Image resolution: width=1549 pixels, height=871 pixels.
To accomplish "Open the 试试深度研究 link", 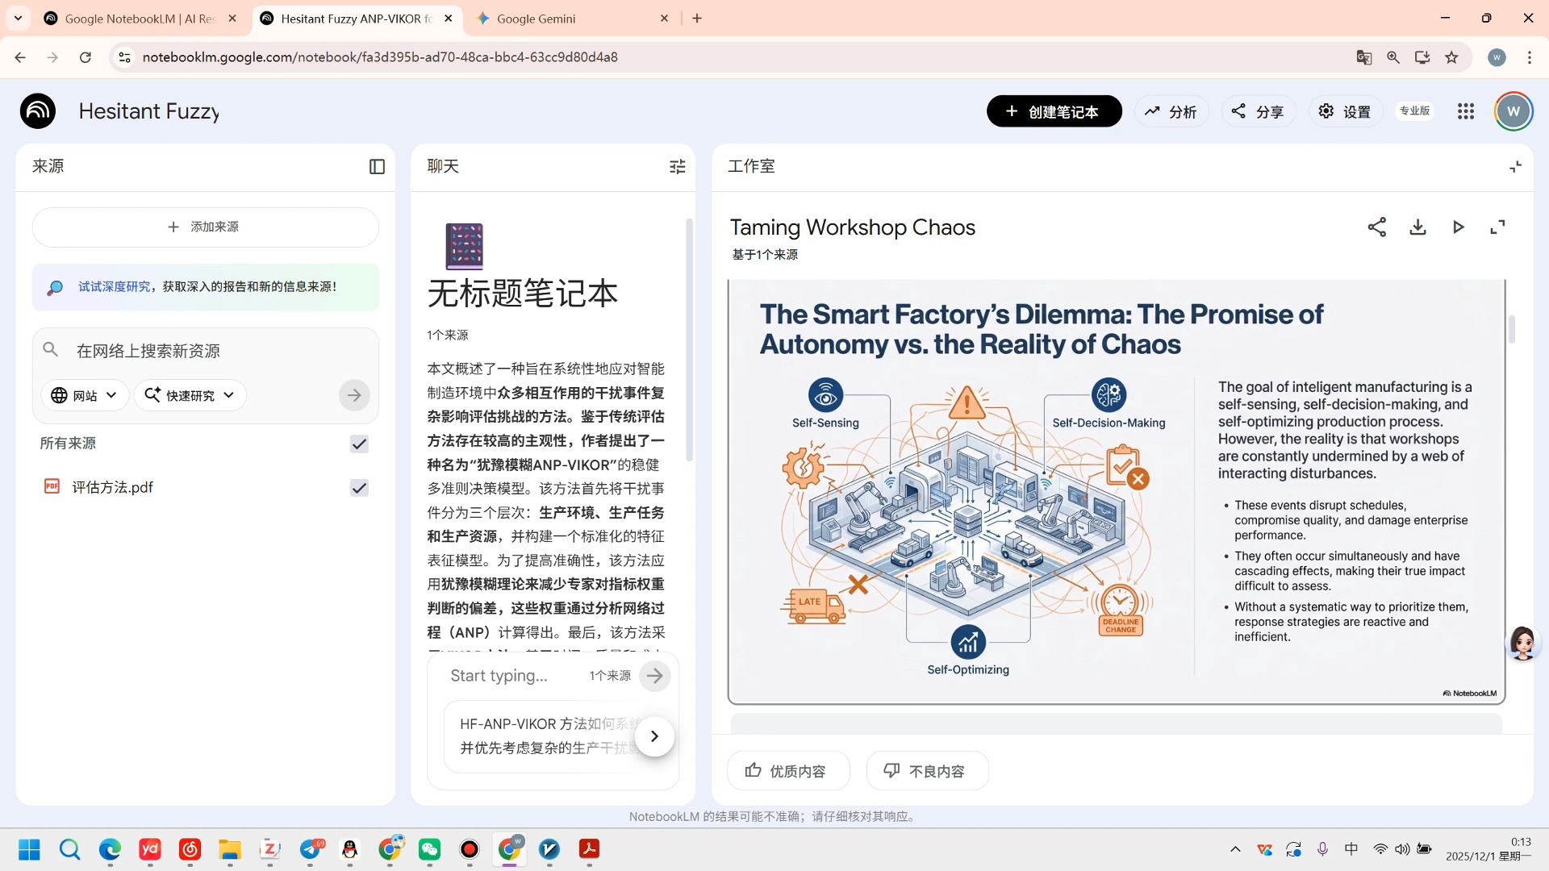I will point(115,286).
